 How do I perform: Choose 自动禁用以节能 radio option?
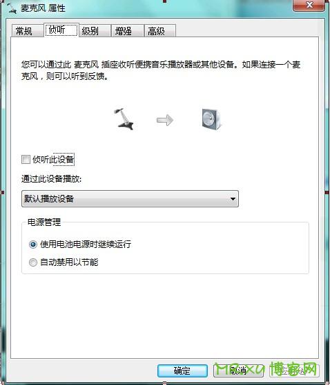point(33,262)
